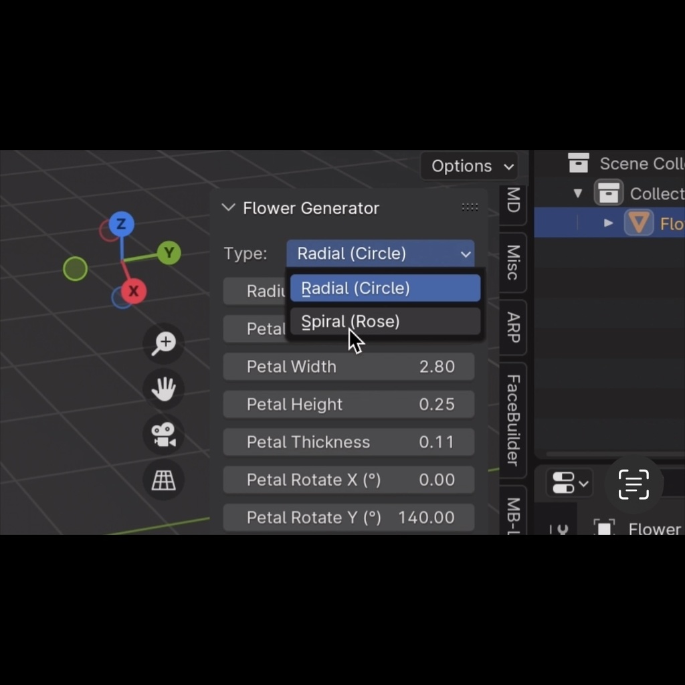Select the Zoom tool icon in the viewport

coord(163,344)
